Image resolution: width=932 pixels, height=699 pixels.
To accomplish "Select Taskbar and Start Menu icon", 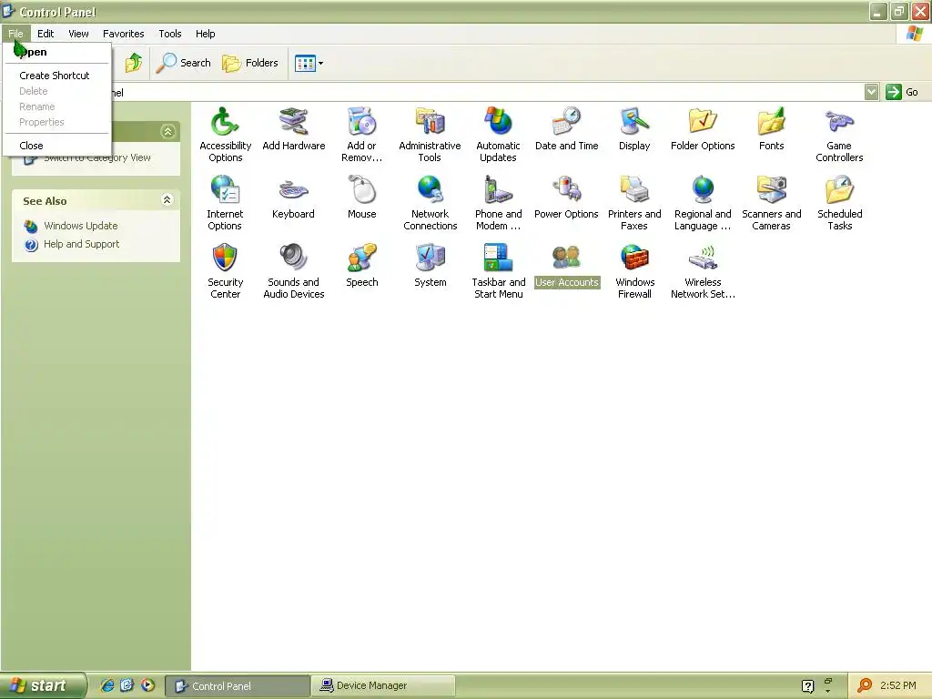I will pos(498,258).
